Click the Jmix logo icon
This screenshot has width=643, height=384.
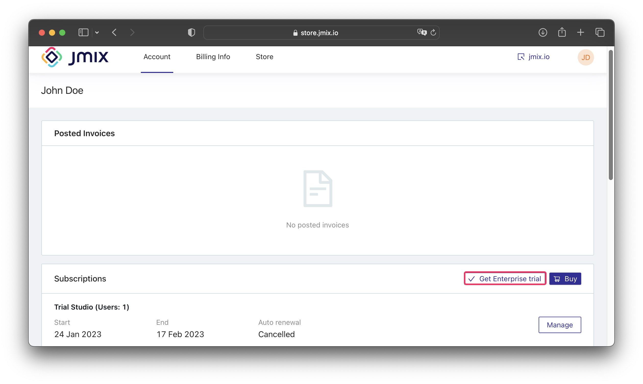52,57
